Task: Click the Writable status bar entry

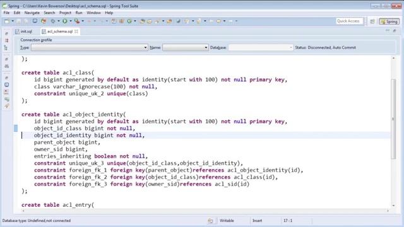Action: point(227,221)
